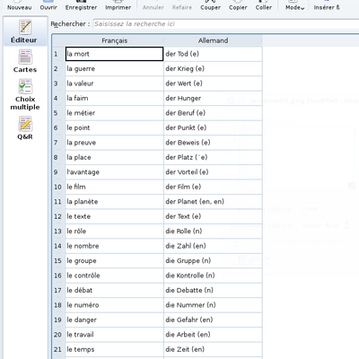Select cell 'die Kontrolle (n)'
Viewport: 359px width, 359px height.
click(x=213, y=276)
